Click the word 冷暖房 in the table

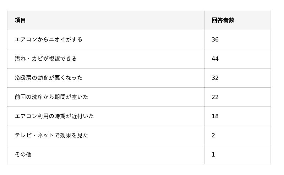23,78
